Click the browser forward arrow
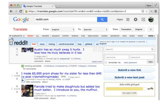This screenshot has height=103, width=168. pos(16,11)
